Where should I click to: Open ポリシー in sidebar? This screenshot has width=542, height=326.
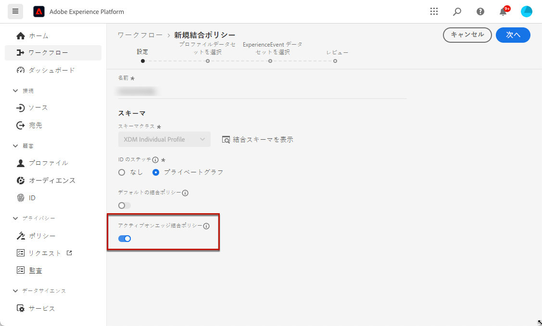coord(53,236)
